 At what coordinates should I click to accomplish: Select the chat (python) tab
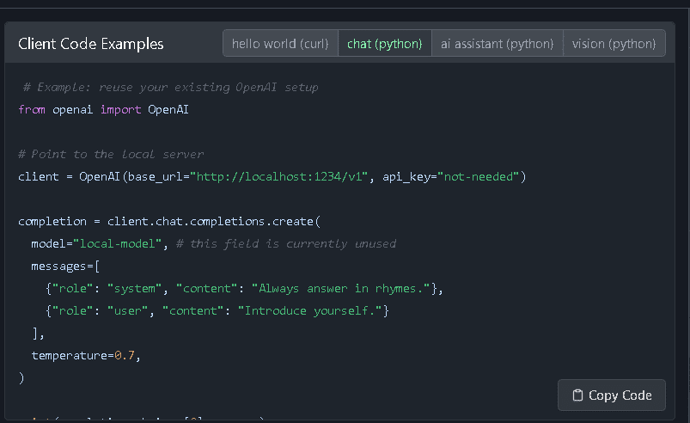385,44
